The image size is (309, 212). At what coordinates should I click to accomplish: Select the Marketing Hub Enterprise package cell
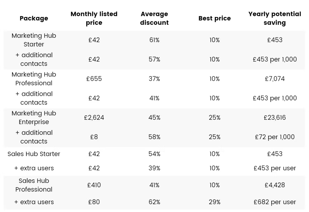click(x=34, y=117)
